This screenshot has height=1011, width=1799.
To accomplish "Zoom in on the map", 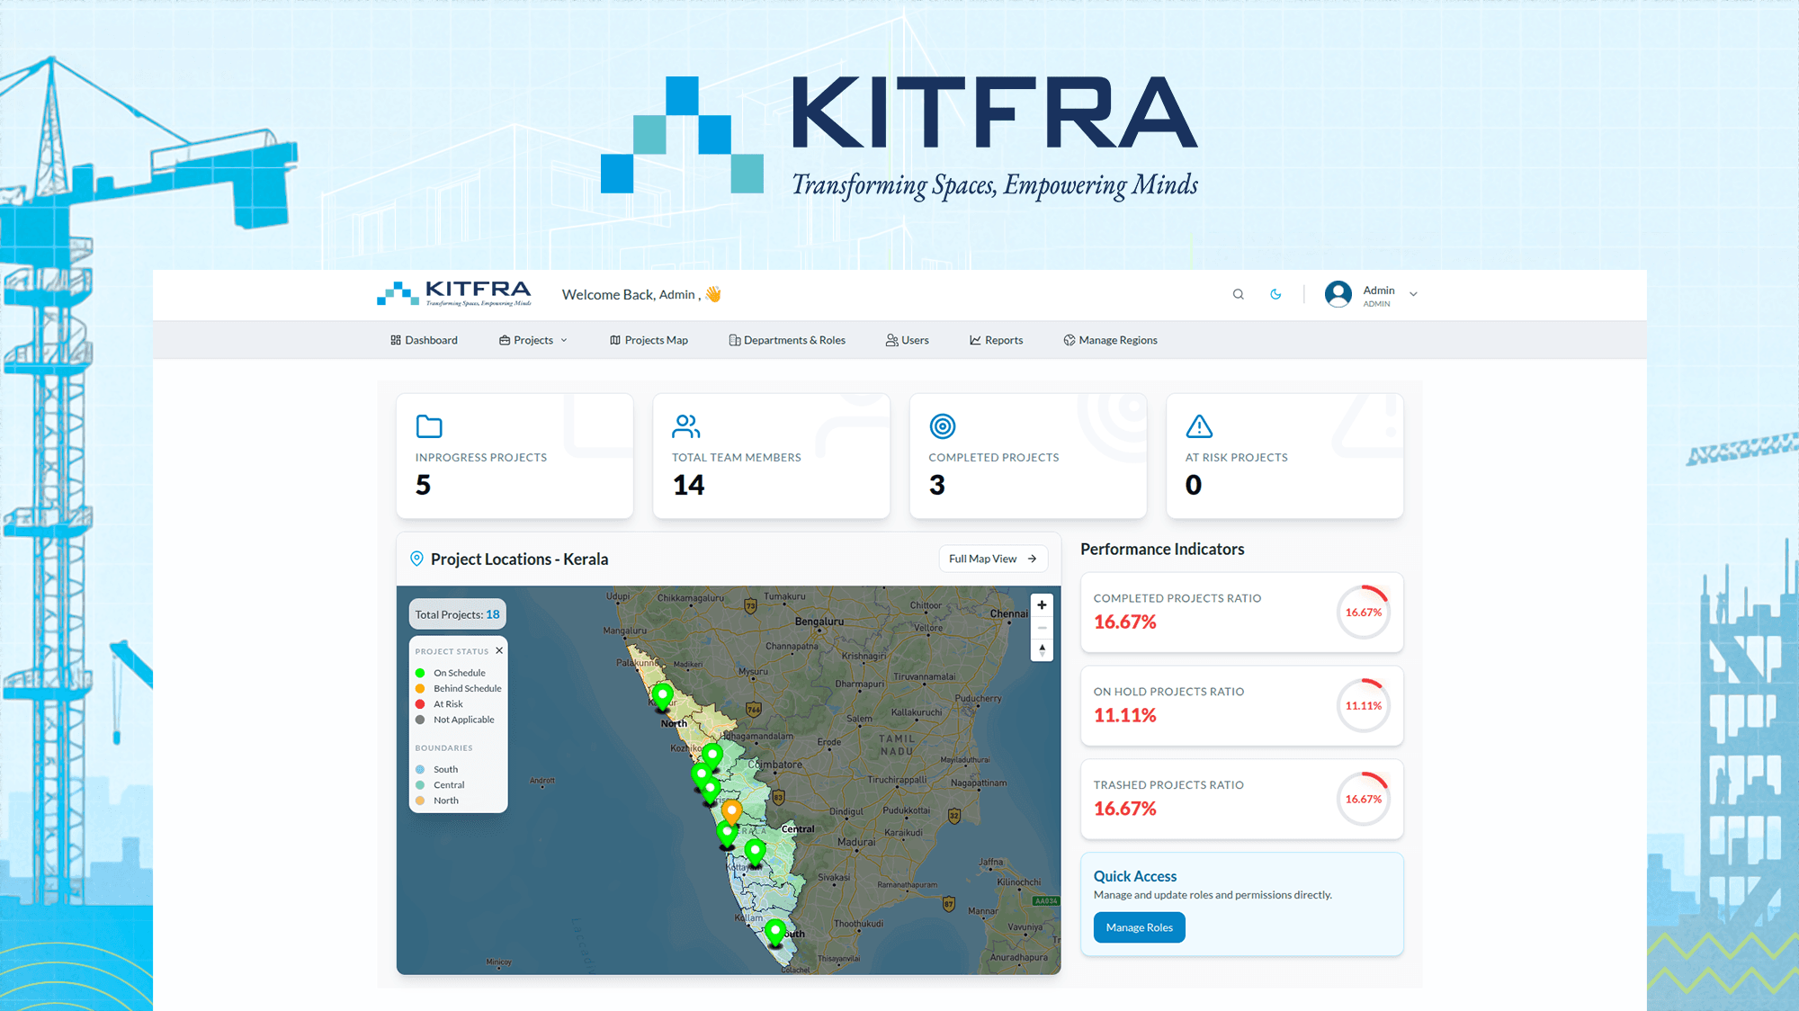I will pos(1042,605).
